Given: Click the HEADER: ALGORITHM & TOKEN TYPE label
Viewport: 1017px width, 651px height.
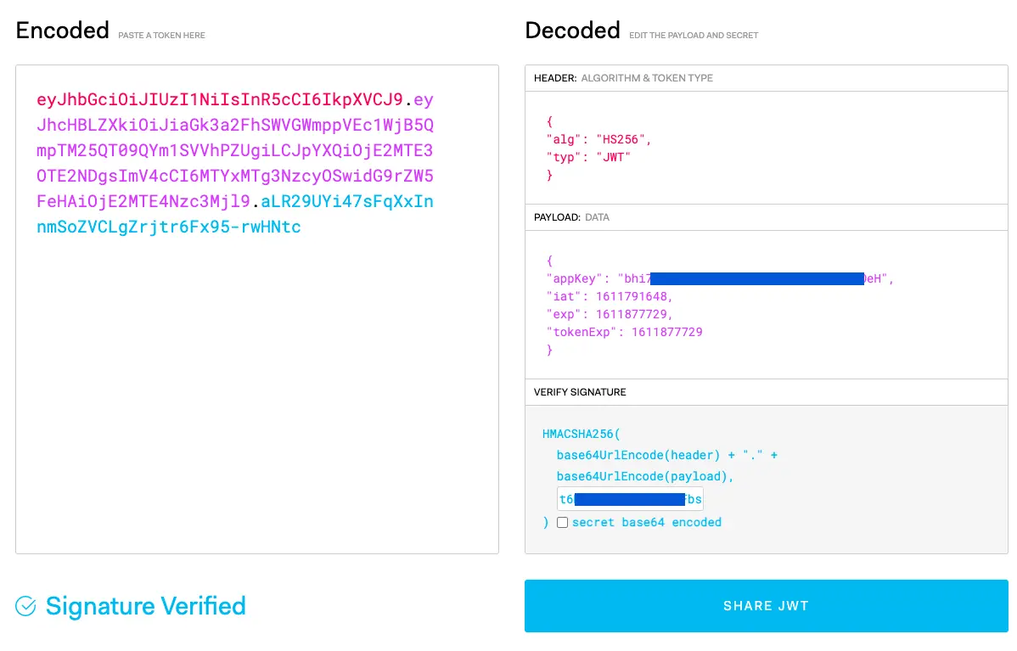Looking at the screenshot, I should (x=623, y=78).
